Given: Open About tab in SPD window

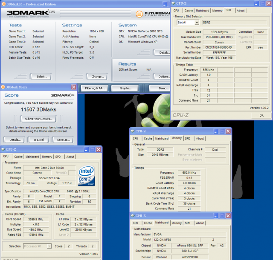Looking at the screenshot, I should (241, 11).
